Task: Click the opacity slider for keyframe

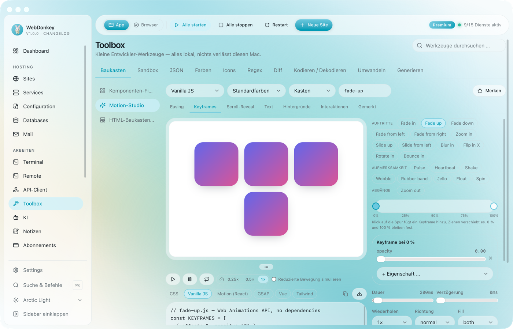Action: point(431,259)
